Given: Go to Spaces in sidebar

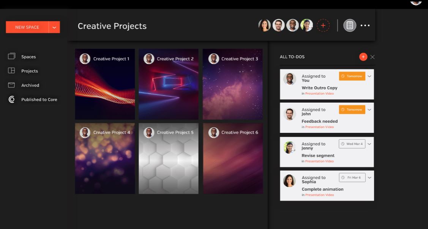Looking at the screenshot, I should pos(28,56).
